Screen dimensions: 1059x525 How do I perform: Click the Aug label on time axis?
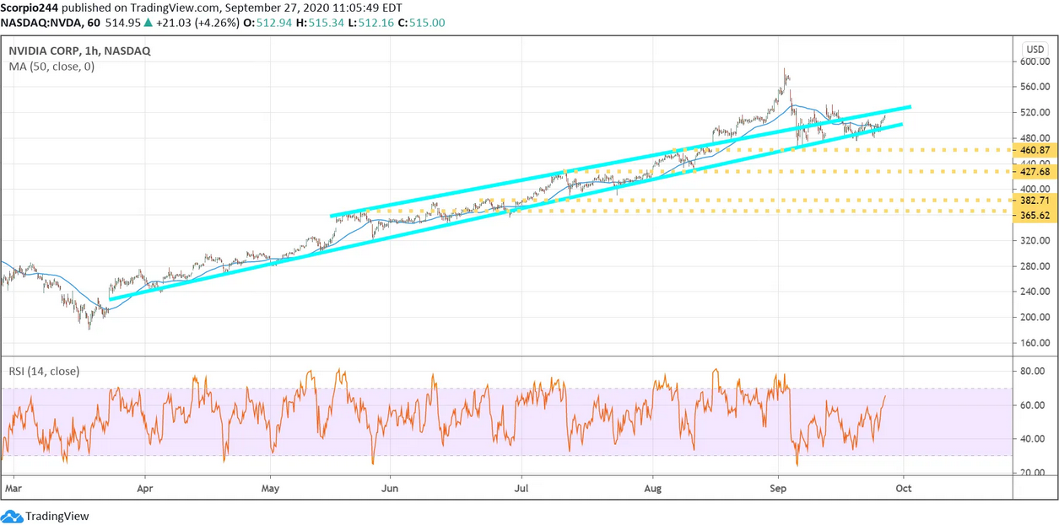652,488
